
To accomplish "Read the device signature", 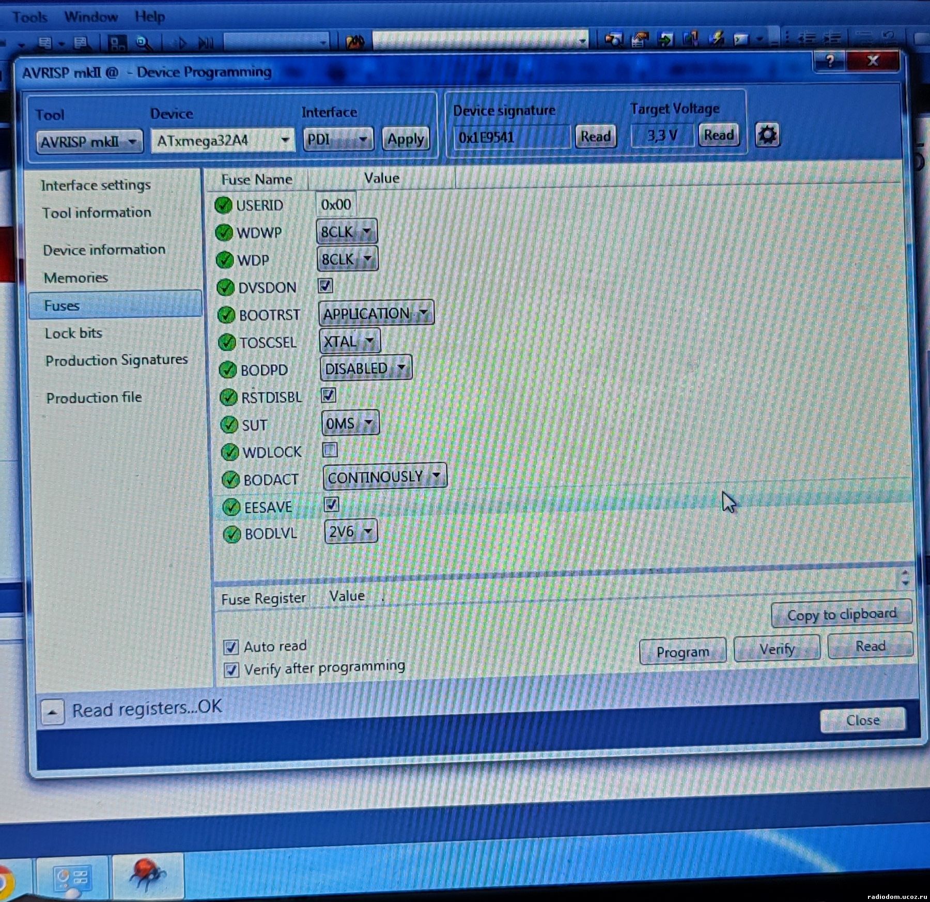I will (596, 136).
